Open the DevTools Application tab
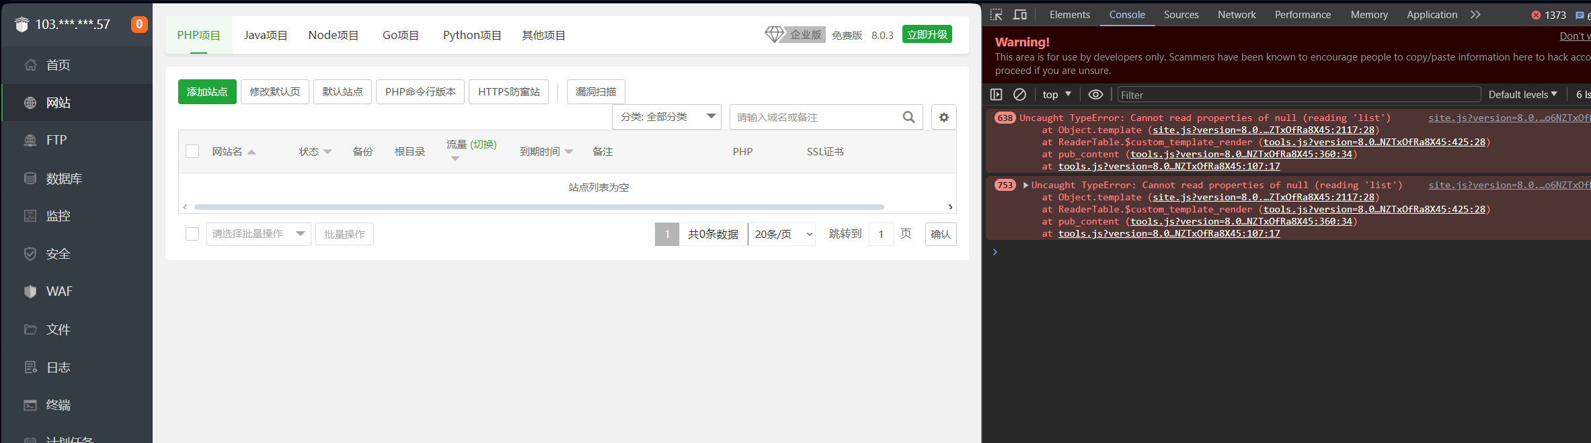The width and height of the screenshot is (1591, 443). click(1432, 15)
